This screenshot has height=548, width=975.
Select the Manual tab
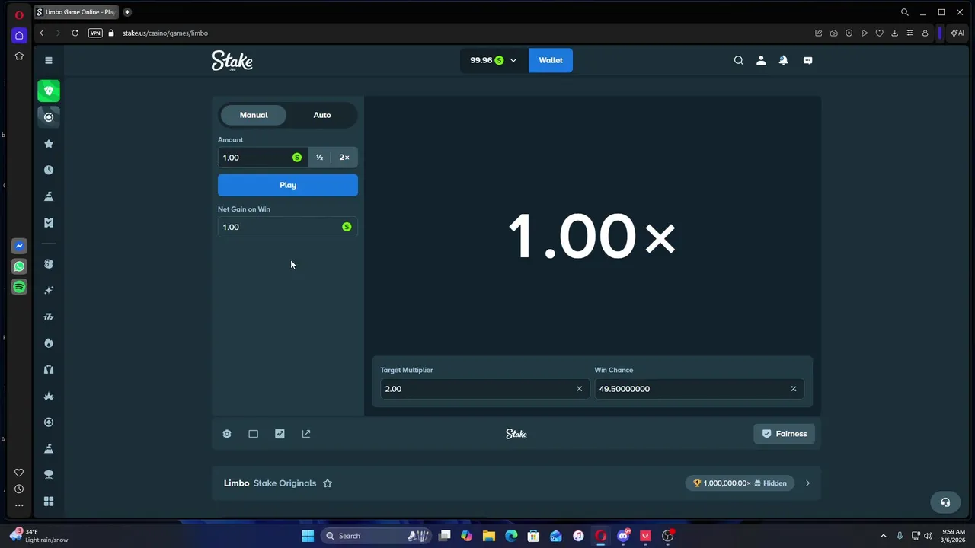[254, 115]
